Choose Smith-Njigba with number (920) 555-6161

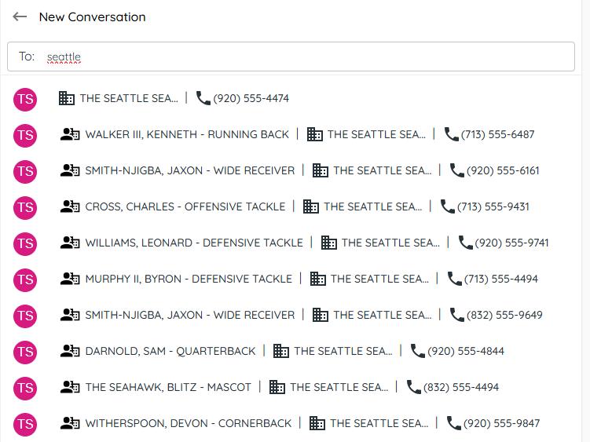click(x=189, y=170)
